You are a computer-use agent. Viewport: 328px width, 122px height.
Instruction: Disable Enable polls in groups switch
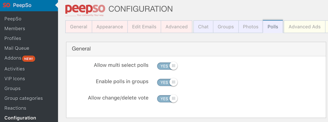coord(167,82)
